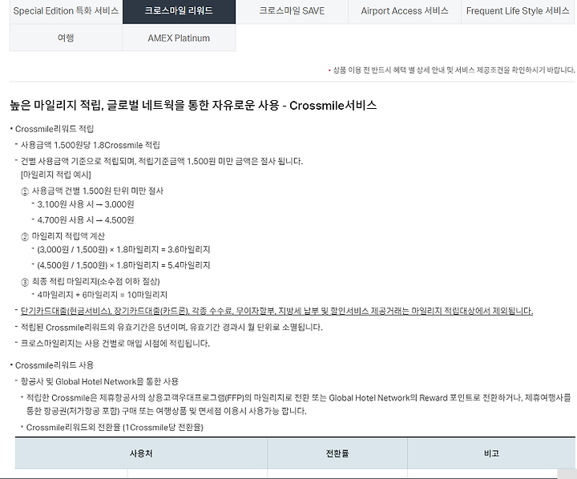
Task: Select the 크로스마일 리워드 tab
Action: point(179,11)
